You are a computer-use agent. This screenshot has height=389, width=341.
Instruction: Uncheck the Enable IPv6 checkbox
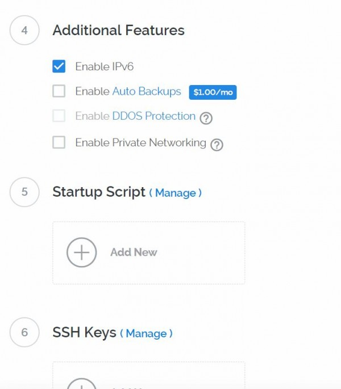(59, 66)
